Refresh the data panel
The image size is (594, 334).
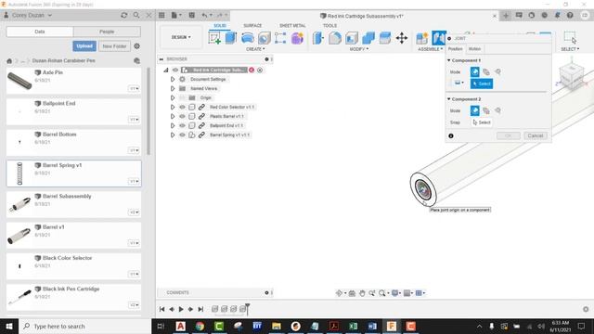[123, 15]
